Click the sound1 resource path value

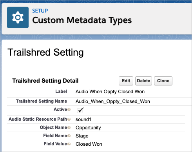click(83, 119)
